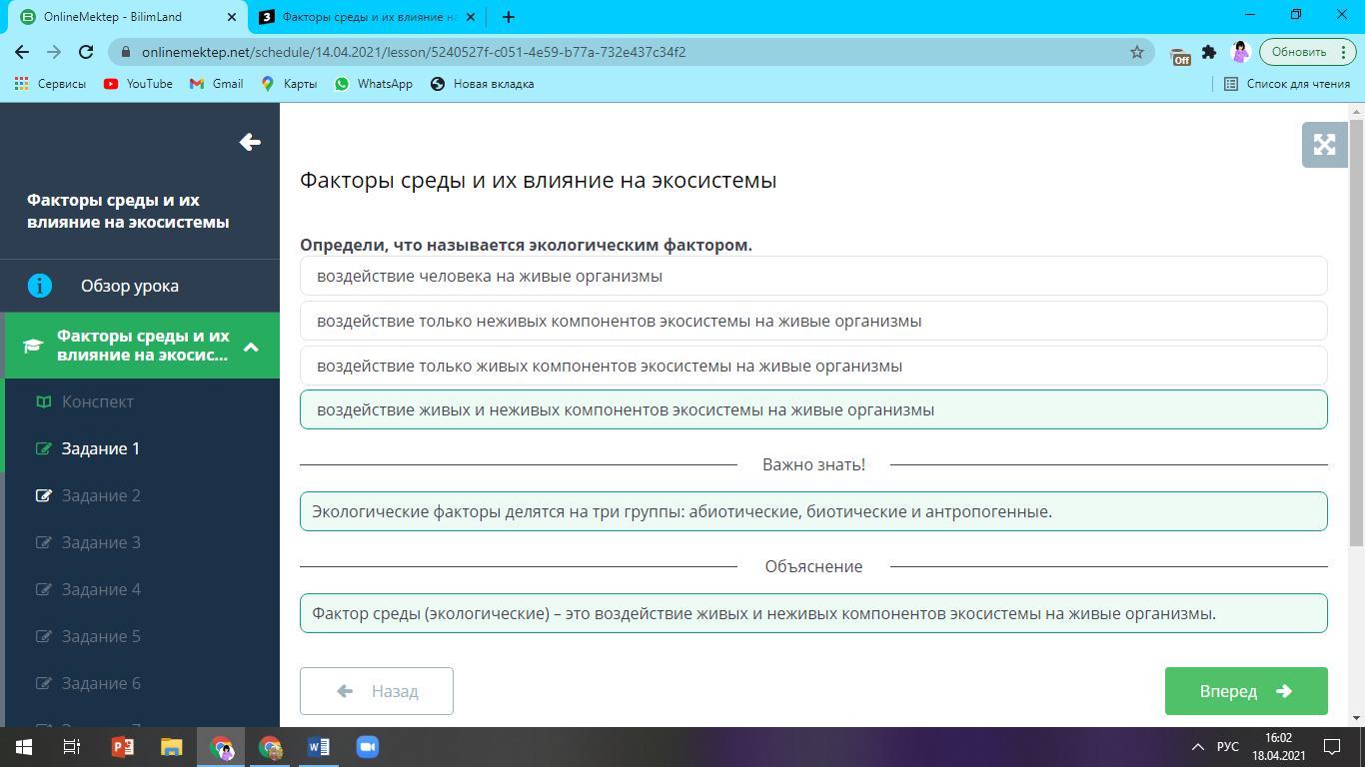The width and height of the screenshot is (1365, 767).
Task: Go back with the browser back arrow
Action: coord(22,52)
